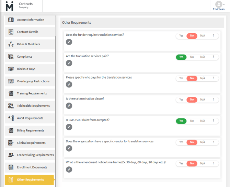Click edit pencil under CMS 1500 claim form question
Viewport: 230px width, 187px height.
click(x=69, y=127)
